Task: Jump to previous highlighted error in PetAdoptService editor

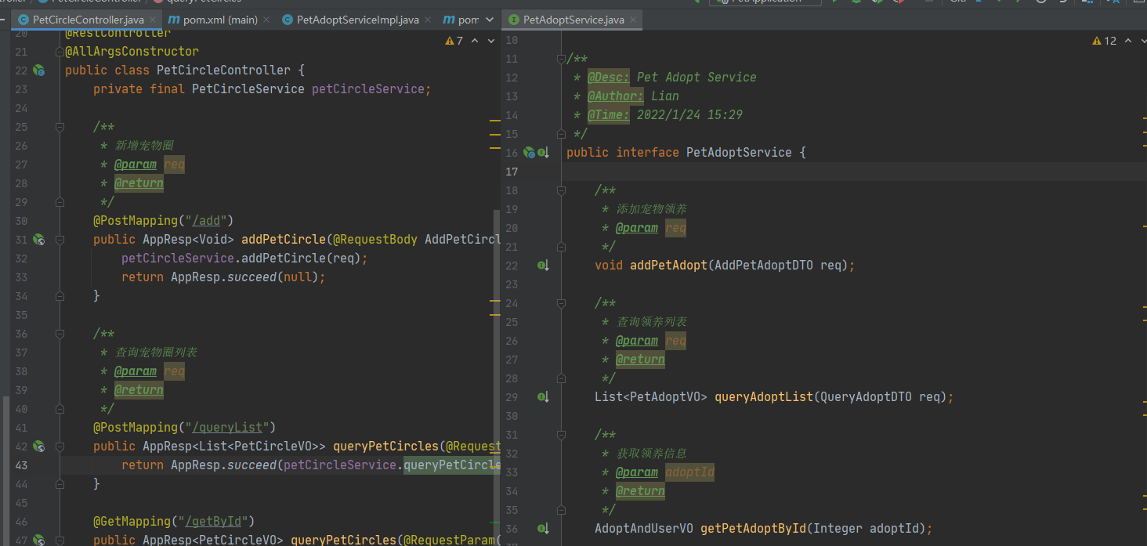Action: point(1128,40)
